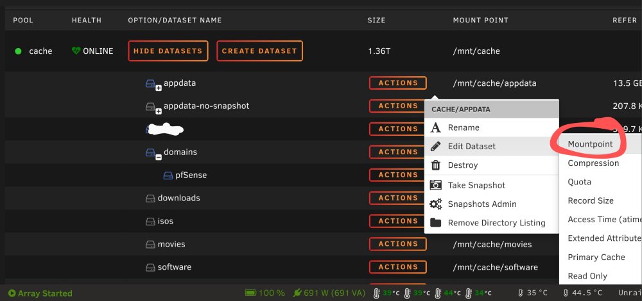
Task: Click the downloads dataset drive icon
Action: point(150,199)
